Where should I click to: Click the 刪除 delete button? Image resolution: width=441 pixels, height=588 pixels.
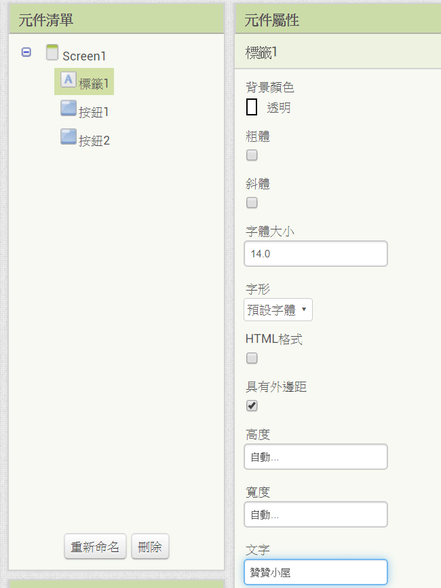(150, 547)
